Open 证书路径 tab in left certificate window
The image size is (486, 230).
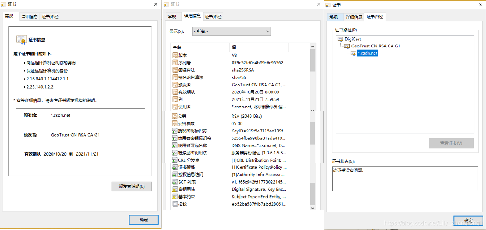click(x=50, y=16)
